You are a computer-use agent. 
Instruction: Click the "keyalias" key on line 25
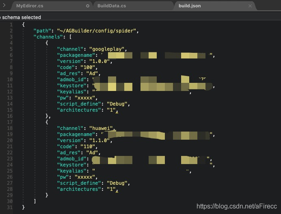coord(72,171)
